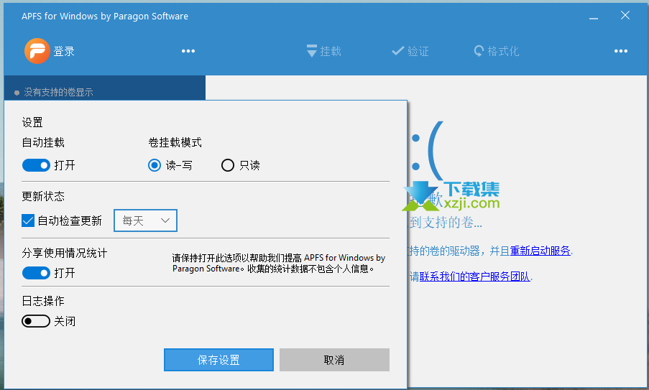Open the left three-dots menu
Viewport: 649px width, 390px height.
pyautogui.click(x=188, y=51)
